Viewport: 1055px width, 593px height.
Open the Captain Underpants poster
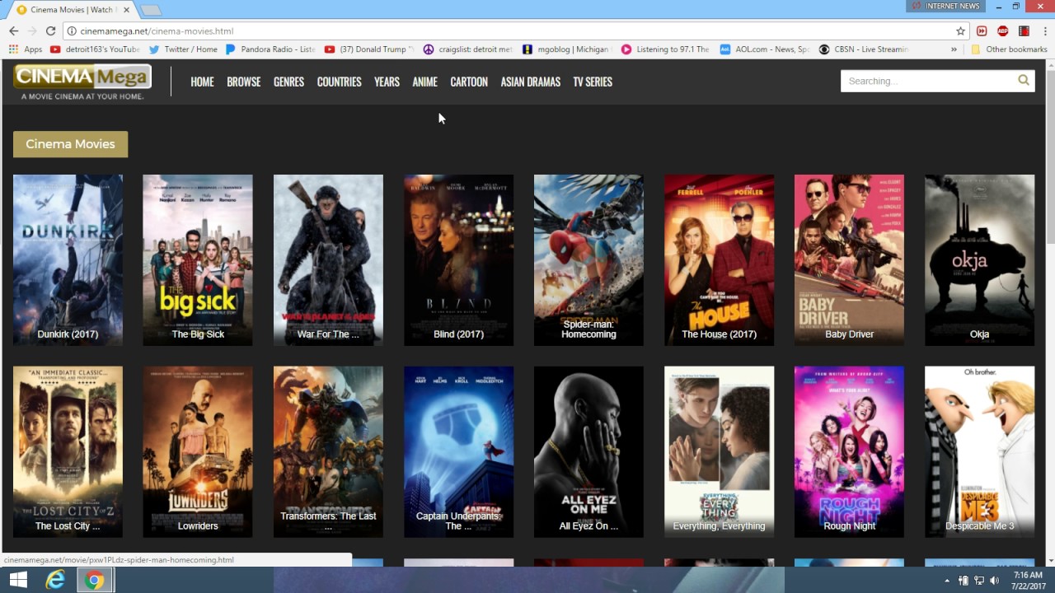pos(458,451)
